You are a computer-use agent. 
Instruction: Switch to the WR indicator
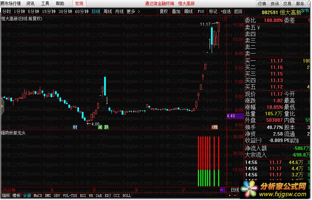point(91,196)
